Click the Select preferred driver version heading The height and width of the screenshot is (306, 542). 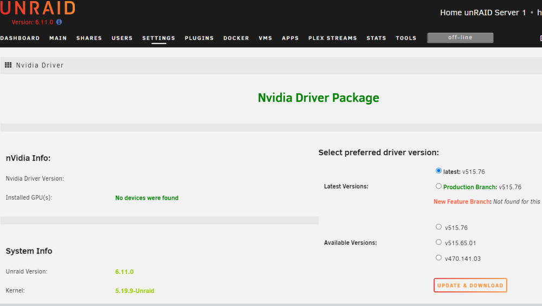[378, 152]
